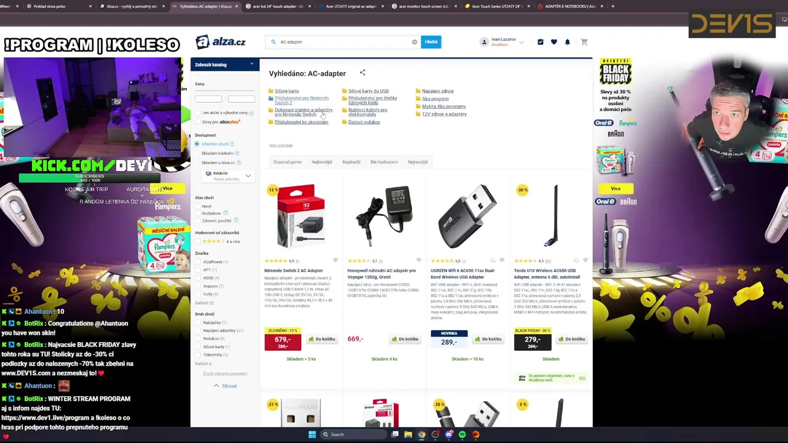Open Spotify from the taskbar
Viewport: 788px width, 443px height.
462,434
